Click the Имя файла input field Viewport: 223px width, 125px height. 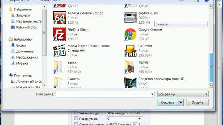(105, 94)
